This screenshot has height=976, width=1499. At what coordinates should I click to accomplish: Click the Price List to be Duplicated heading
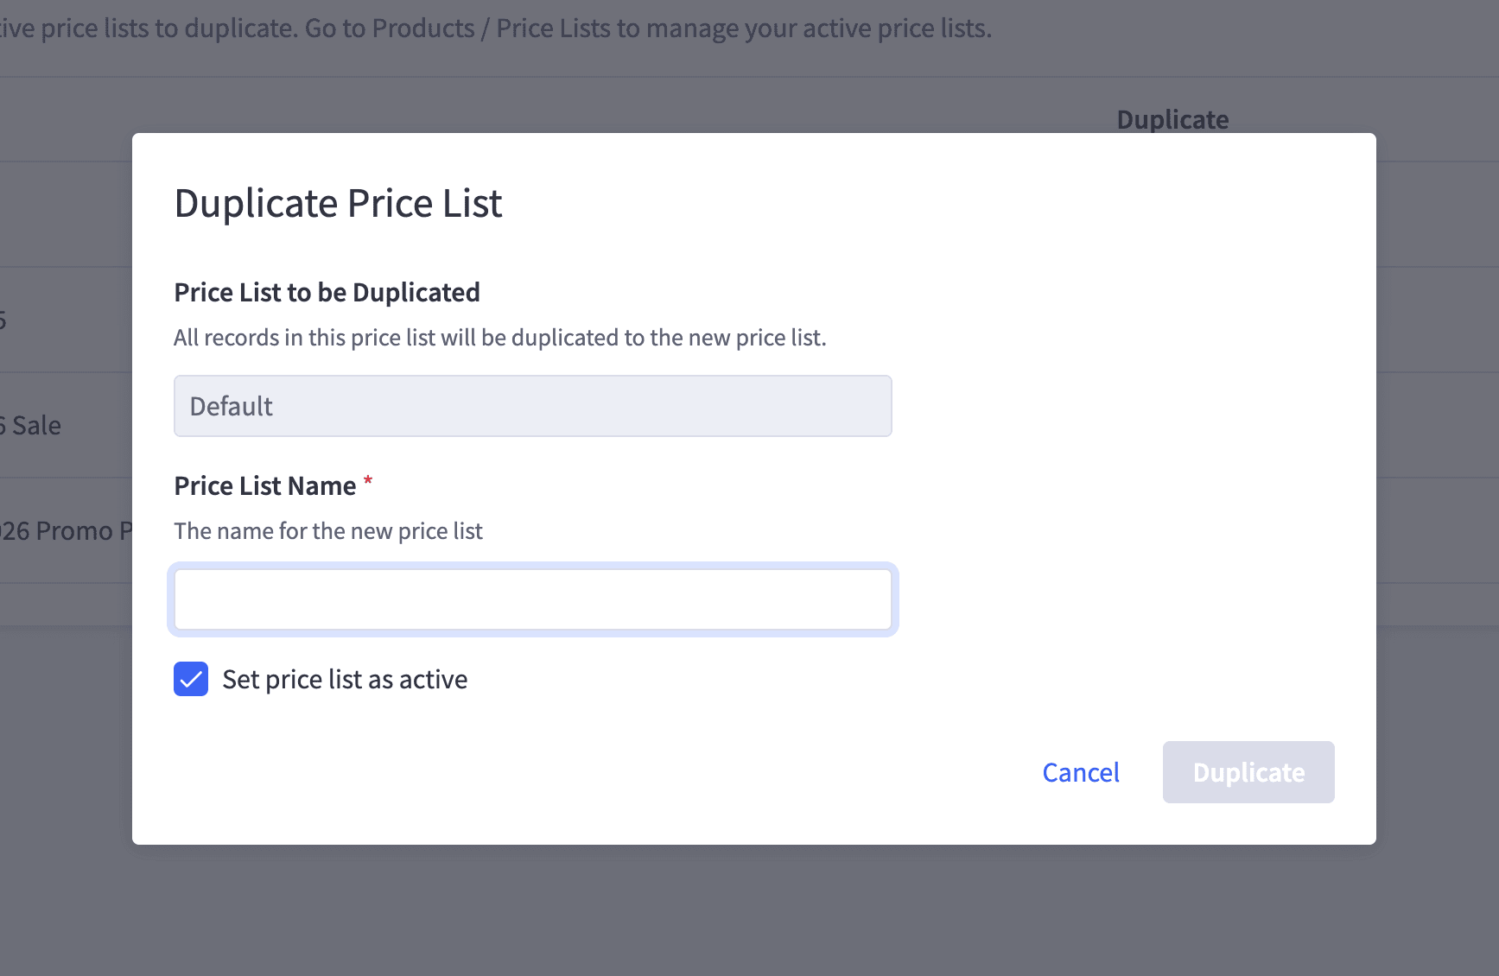coord(327,292)
